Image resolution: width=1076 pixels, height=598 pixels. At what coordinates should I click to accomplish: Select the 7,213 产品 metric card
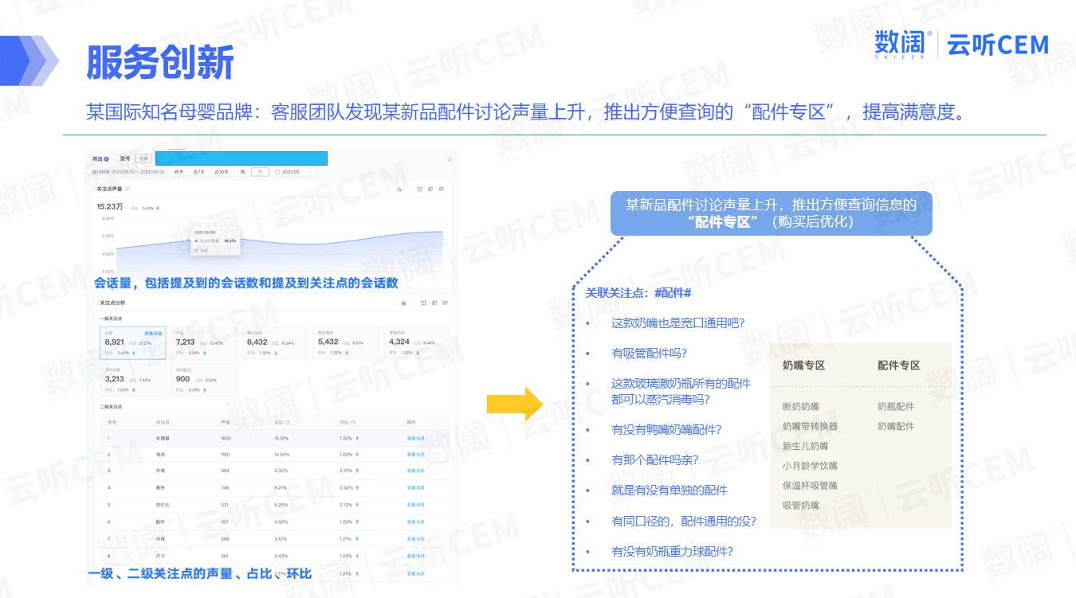click(x=204, y=343)
